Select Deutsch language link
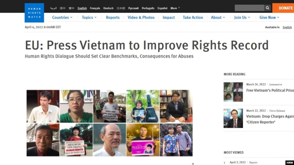 click(x=108, y=8)
